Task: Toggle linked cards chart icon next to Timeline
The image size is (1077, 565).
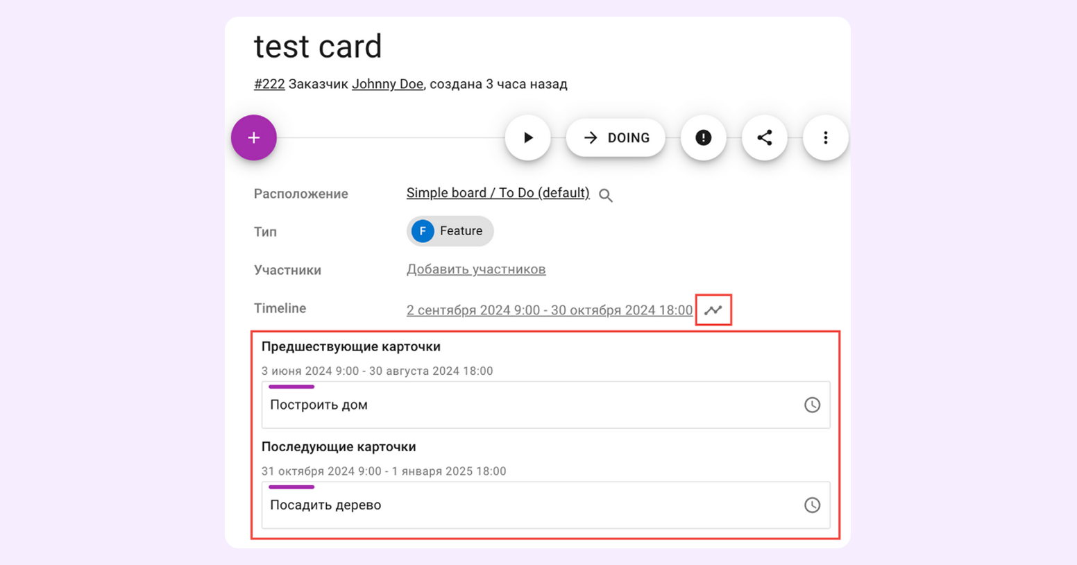Action: 713,310
